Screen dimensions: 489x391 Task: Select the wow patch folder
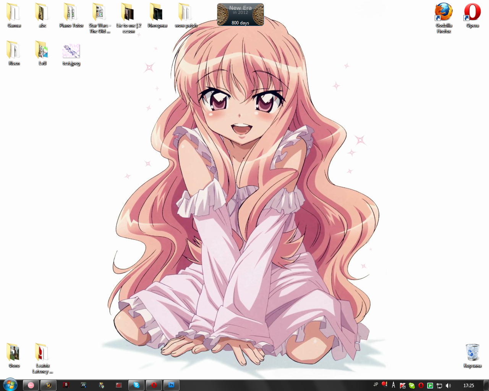pyautogui.click(x=186, y=15)
